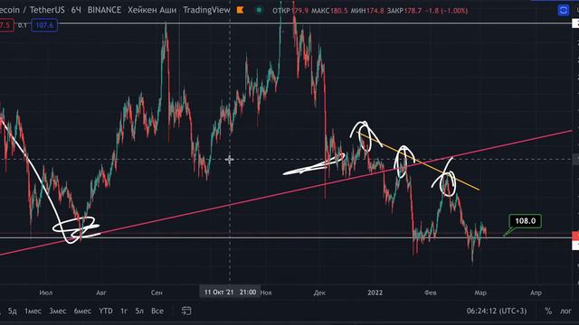Select the Все time range
Screen dimensions: 579x325
tap(157, 311)
